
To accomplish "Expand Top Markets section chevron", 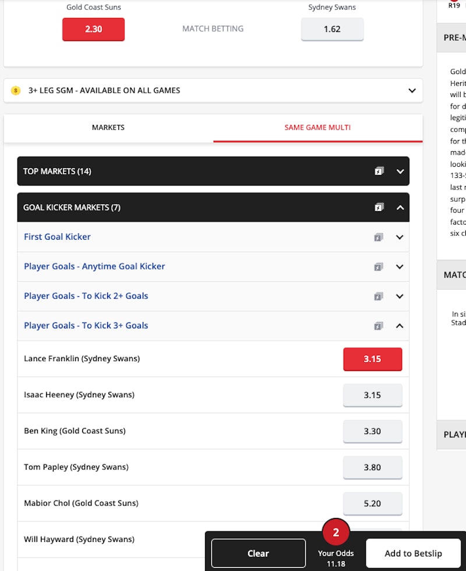I will [x=400, y=171].
